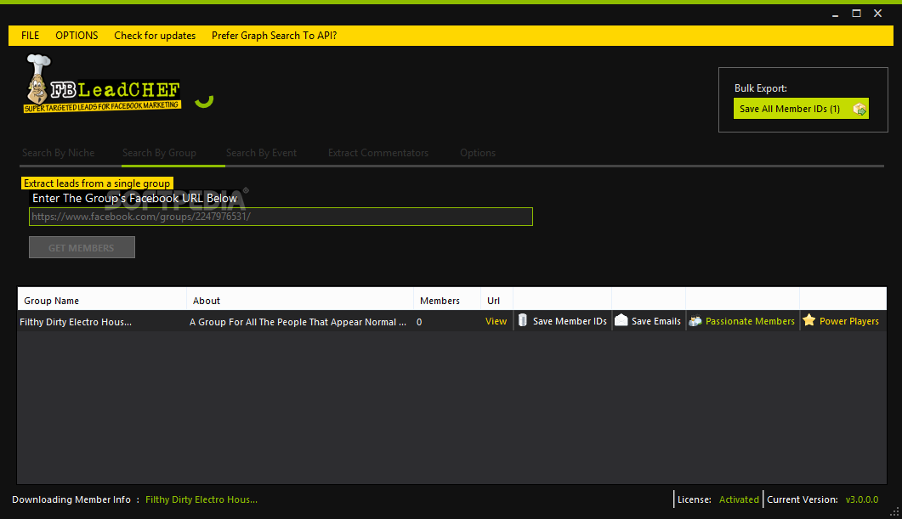Click status bar group name Filthy Dirty Electro Hous...
Screen dimensions: 902x519
tap(201, 499)
